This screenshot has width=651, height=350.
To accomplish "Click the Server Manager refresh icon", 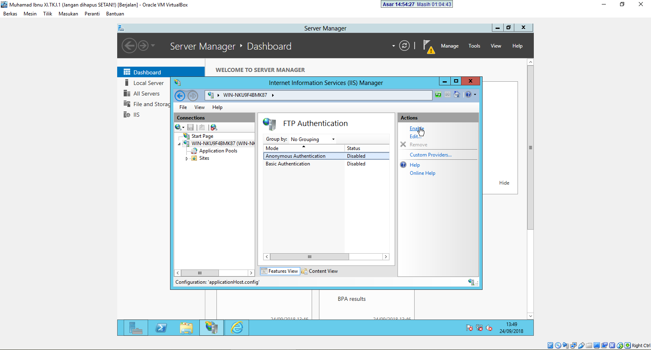I will click(x=404, y=46).
